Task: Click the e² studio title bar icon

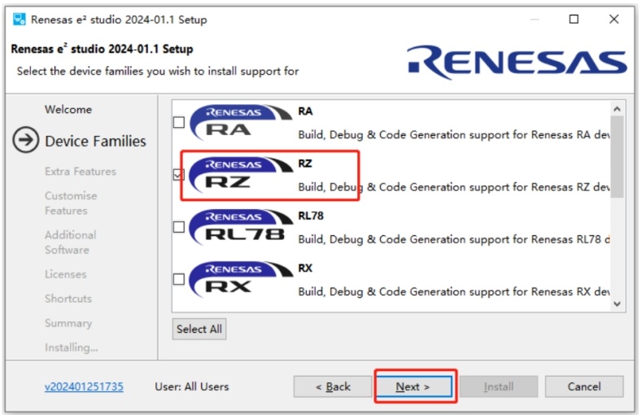Action: coord(20,19)
